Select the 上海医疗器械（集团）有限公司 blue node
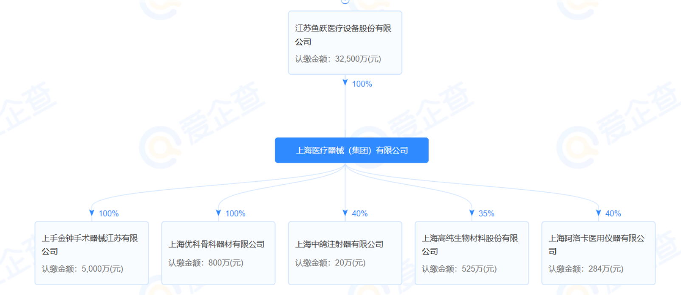Image resolution: width=681 pixels, height=295 pixels. 352,150
